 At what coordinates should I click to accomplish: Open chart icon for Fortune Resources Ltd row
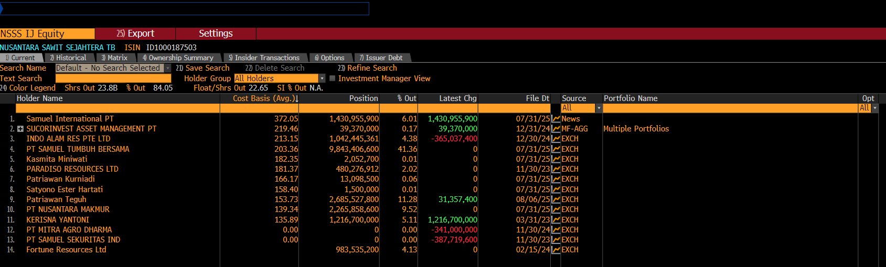(x=556, y=250)
